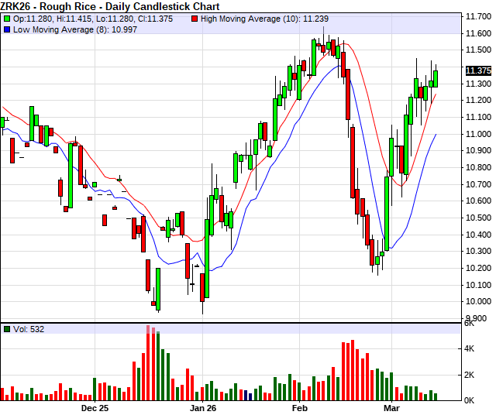Viewport: 496px width, 415px height.
Task: Click the current price tag 11.375
Action: (478, 70)
